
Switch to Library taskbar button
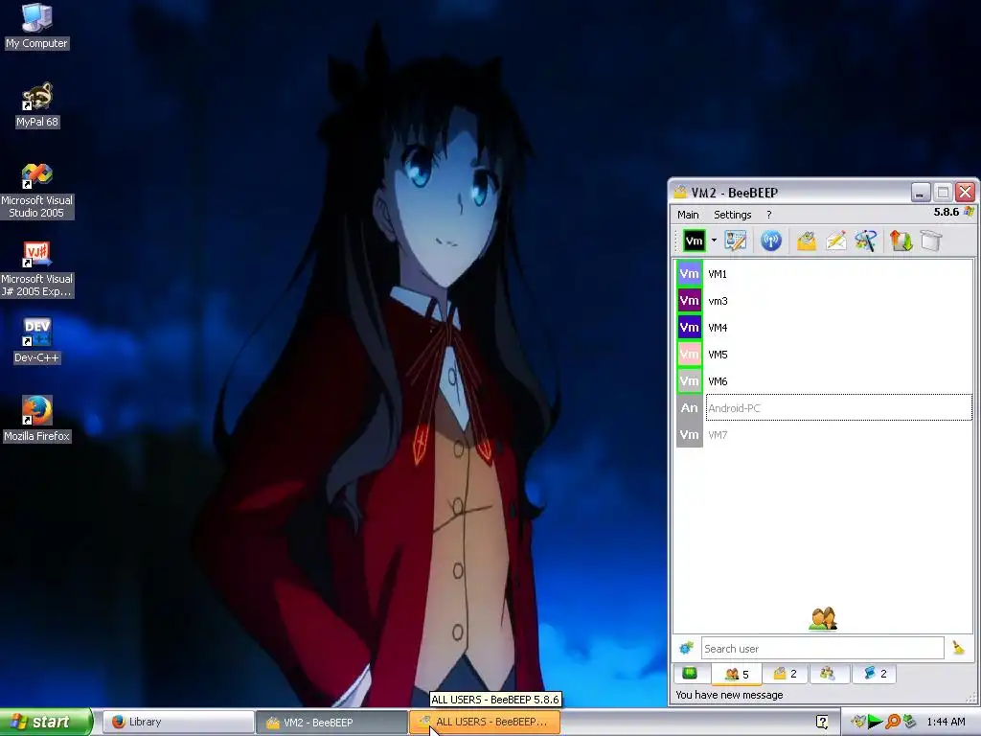pos(177,722)
